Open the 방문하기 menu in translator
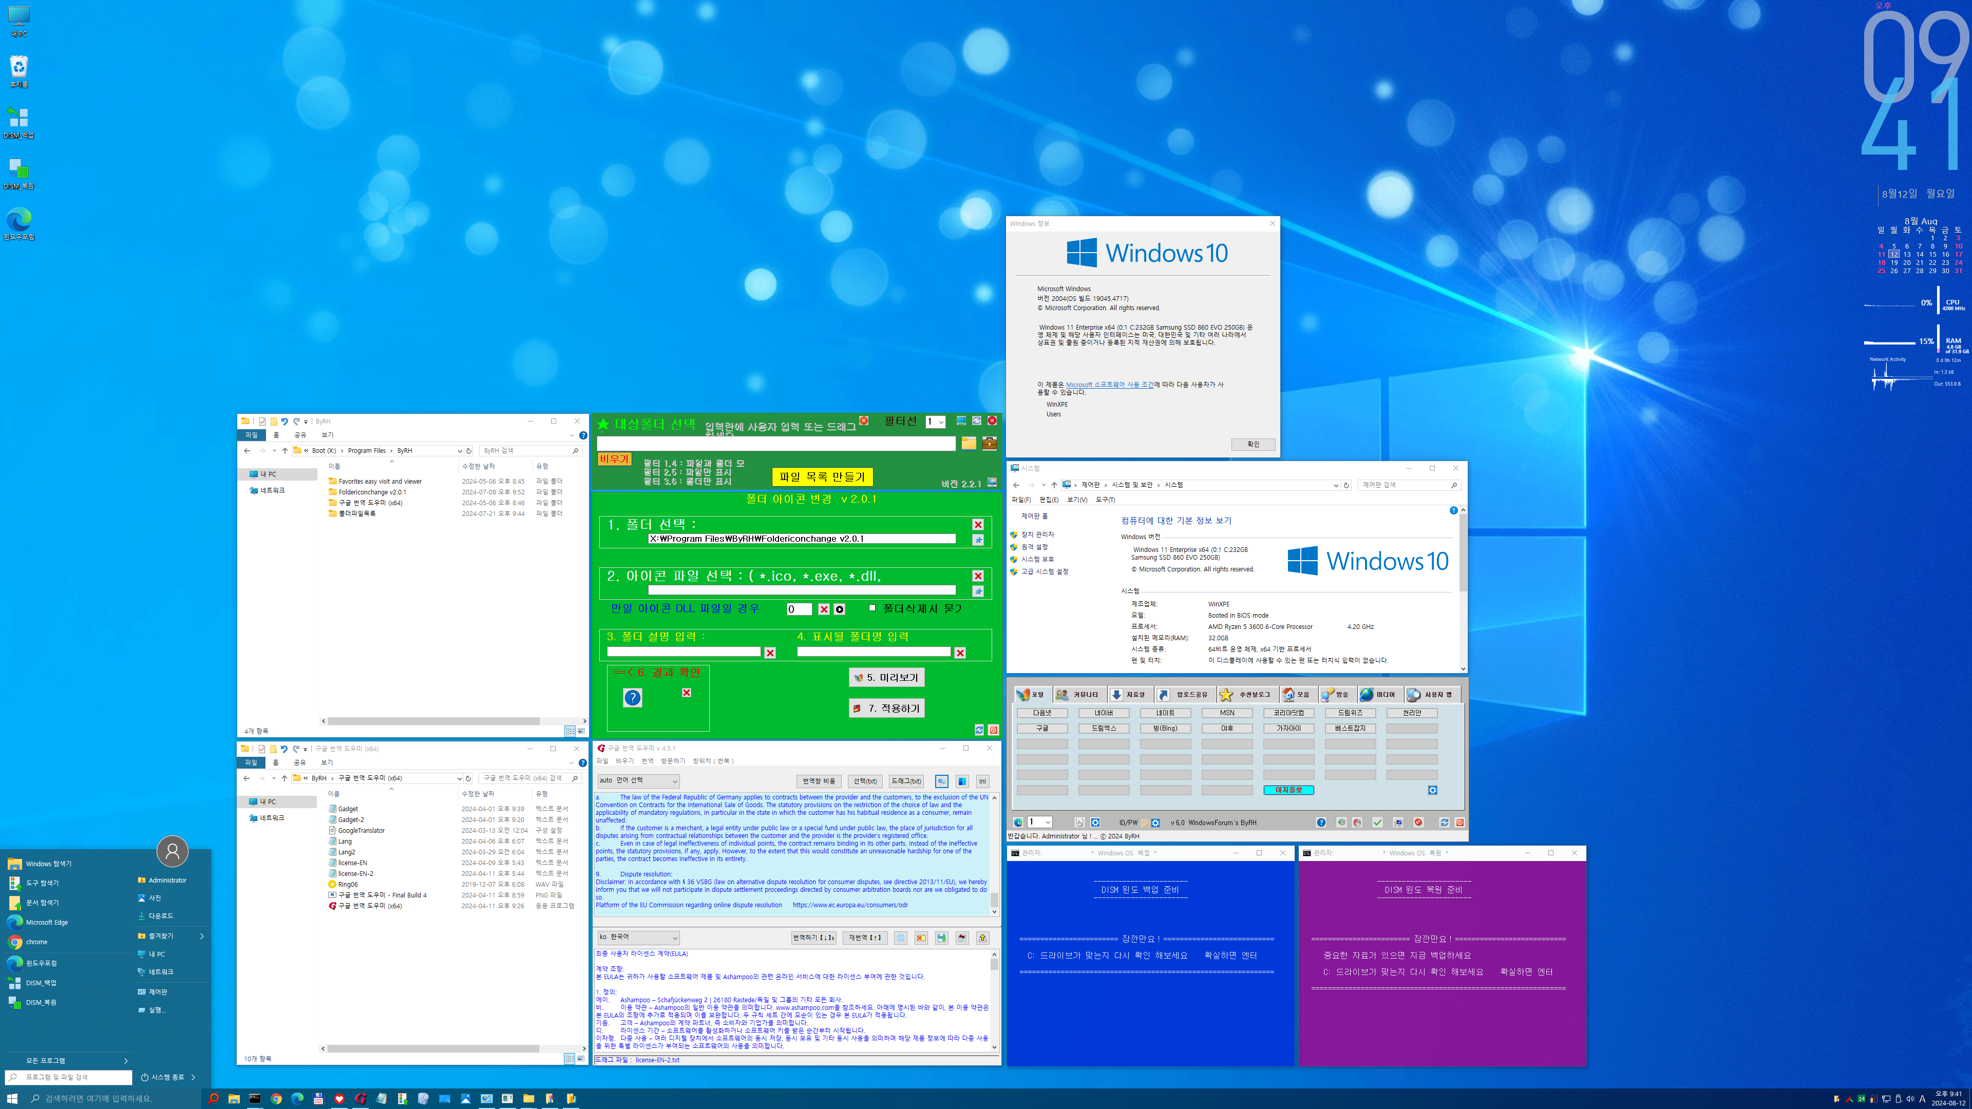1972x1109 pixels. click(x=673, y=761)
